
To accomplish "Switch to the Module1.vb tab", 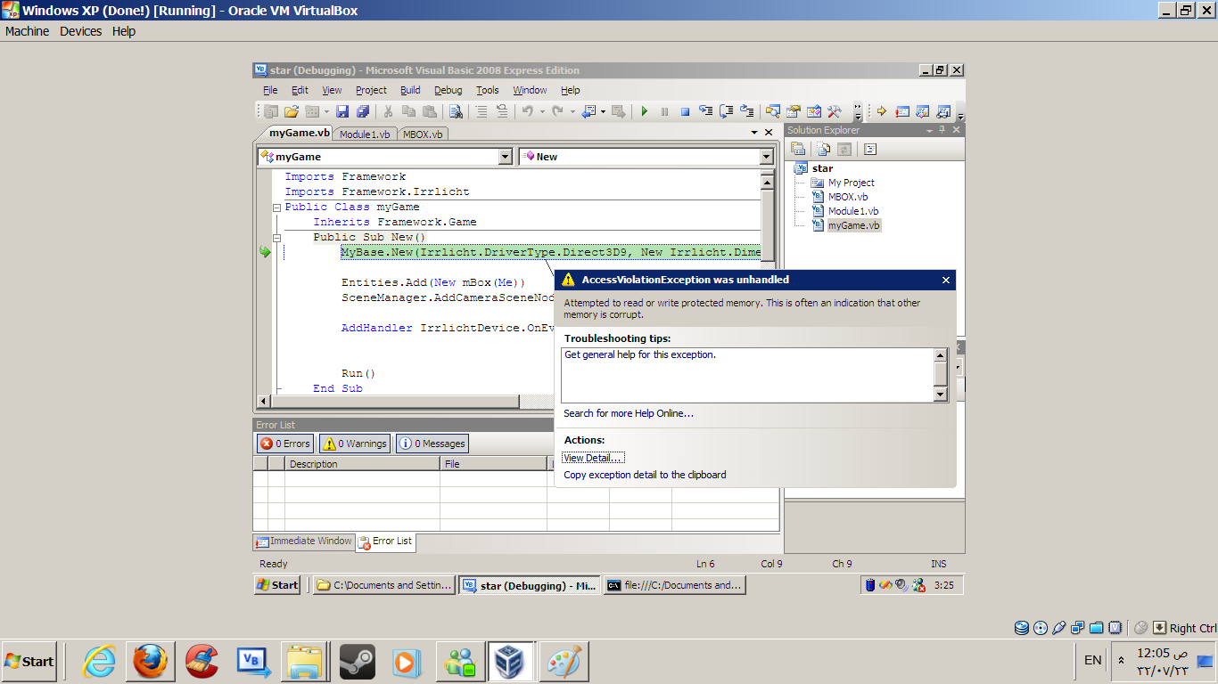I will 365,134.
